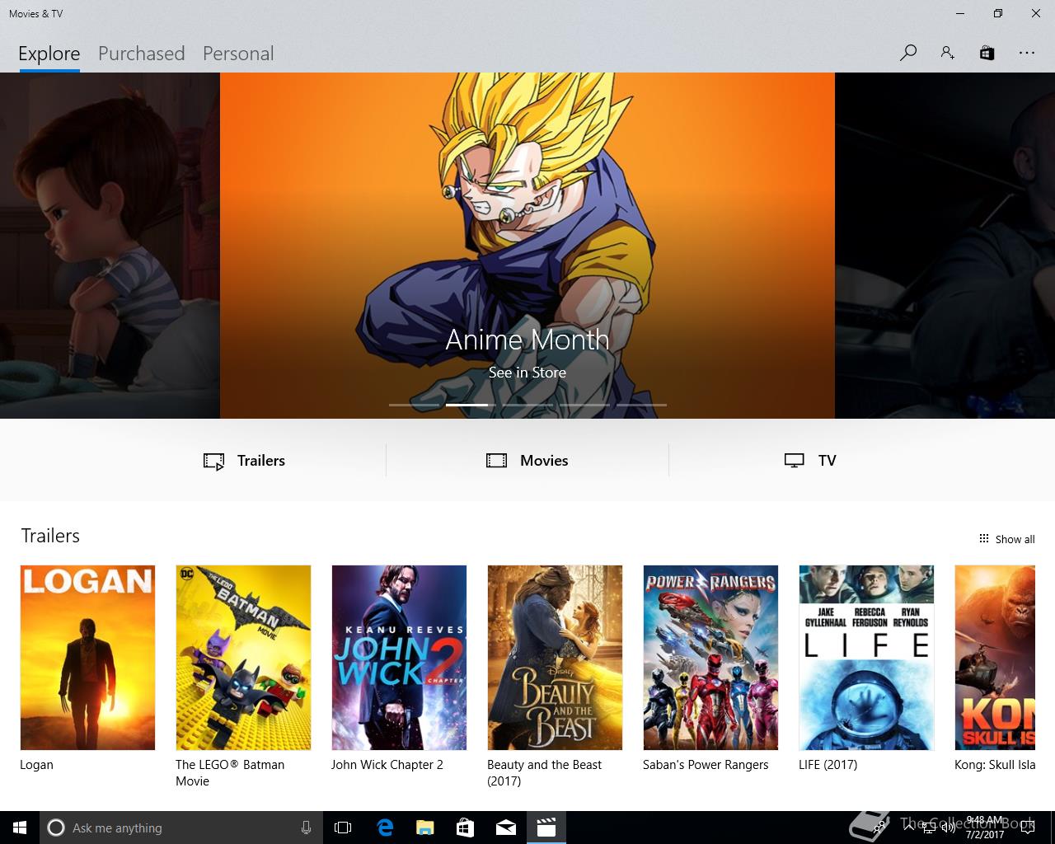Go to previous banner with Boss Baby image

tap(110, 246)
